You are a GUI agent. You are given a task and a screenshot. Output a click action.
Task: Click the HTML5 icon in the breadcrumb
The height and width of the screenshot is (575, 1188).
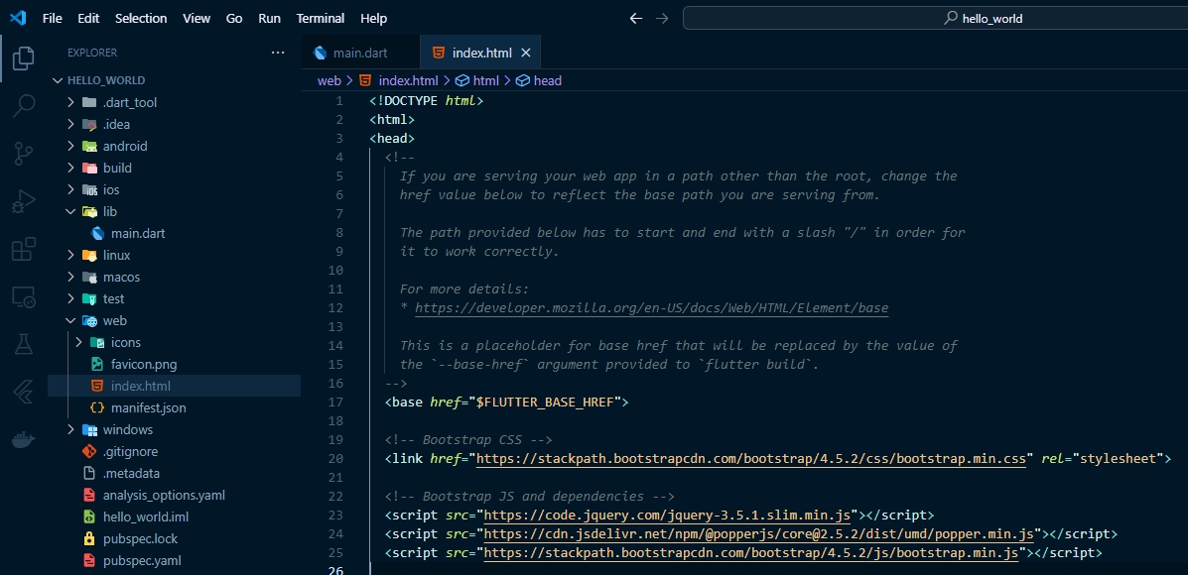365,80
